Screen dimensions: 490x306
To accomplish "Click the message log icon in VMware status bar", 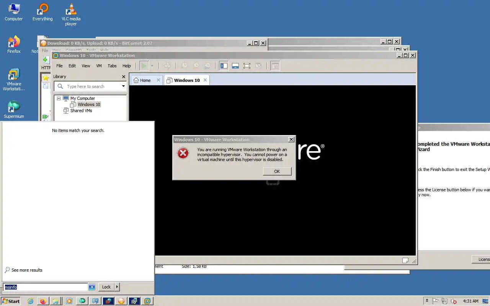I will pyautogui.click(x=405, y=261).
